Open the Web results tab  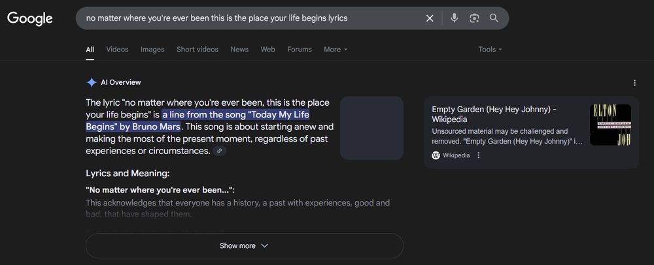267,49
